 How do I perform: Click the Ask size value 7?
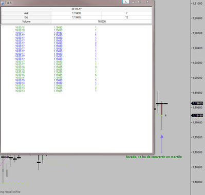[x=126, y=13]
